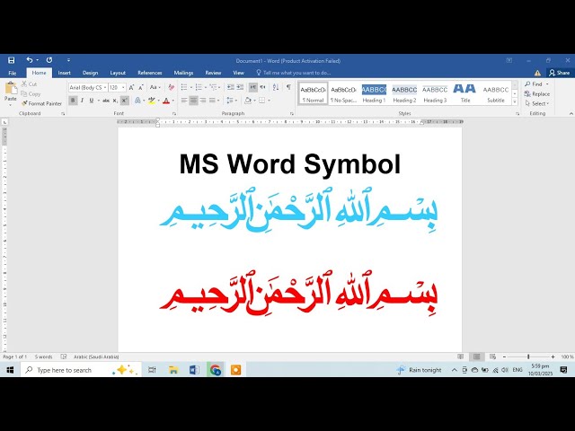Click the Share button
575x431 pixels.
[560, 73]
